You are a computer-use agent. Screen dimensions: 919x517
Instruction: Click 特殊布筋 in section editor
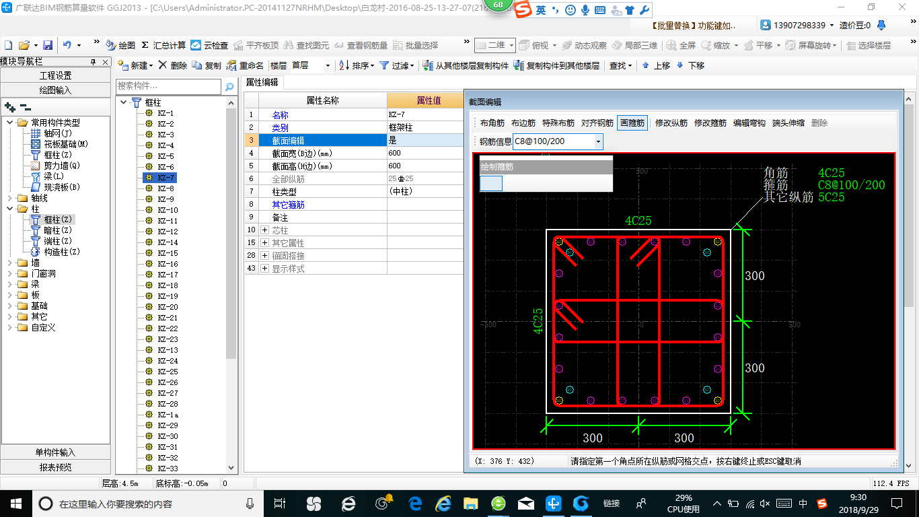558,123
